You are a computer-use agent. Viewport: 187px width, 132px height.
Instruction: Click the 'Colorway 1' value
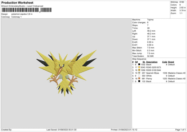coord(17,17)
